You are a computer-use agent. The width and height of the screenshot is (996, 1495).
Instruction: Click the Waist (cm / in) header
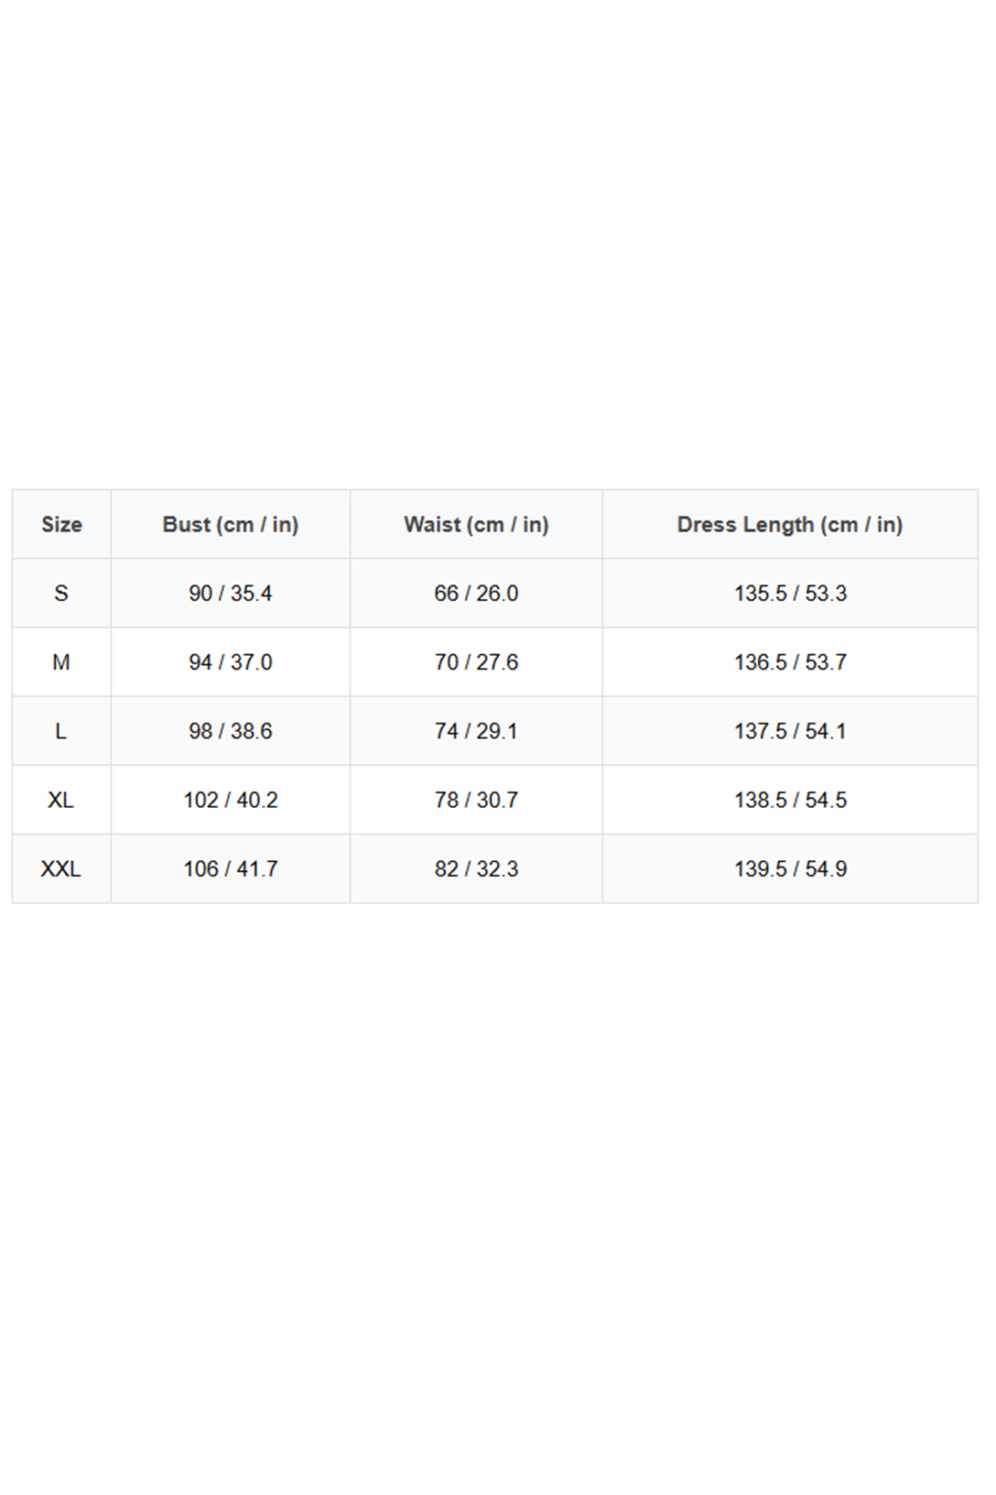coord(476,525)
